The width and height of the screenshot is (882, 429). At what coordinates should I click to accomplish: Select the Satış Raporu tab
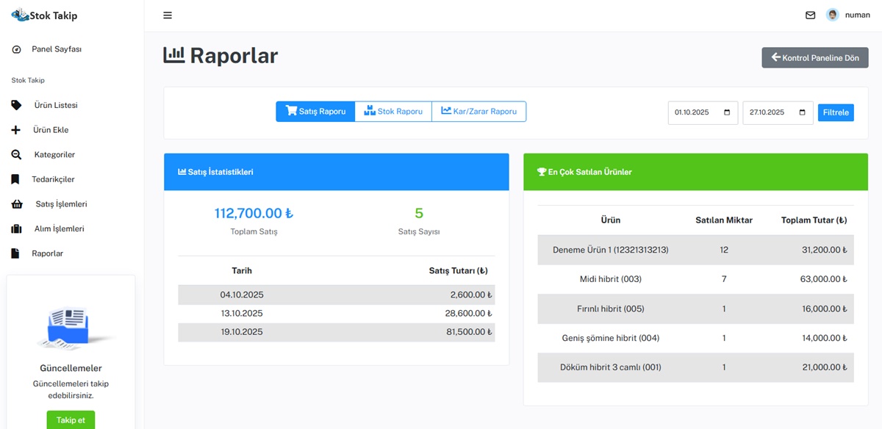(x=315, y=112)
